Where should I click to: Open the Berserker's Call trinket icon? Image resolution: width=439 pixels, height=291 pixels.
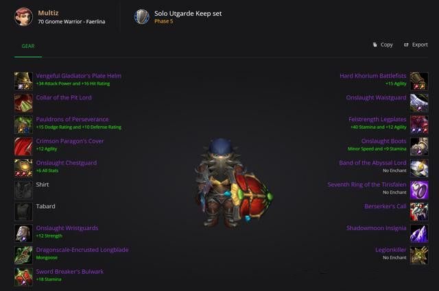pyautogui.click(x=419, y=212)
